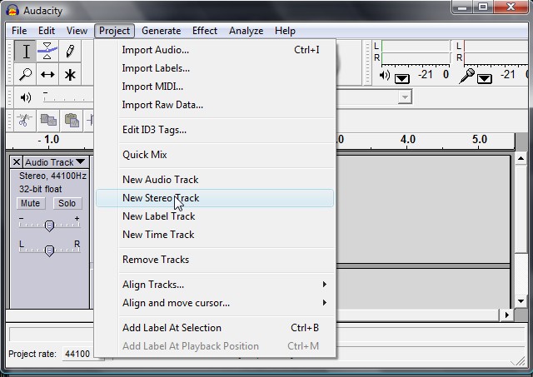Click the Audacity headphones app icon
Screen dimensions: 533x377
click(x=12, y=11)
